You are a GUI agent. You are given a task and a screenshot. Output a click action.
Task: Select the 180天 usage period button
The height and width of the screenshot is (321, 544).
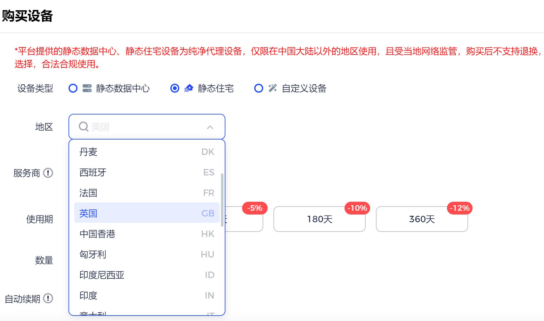pyautogui.click(x=320, y=219)
